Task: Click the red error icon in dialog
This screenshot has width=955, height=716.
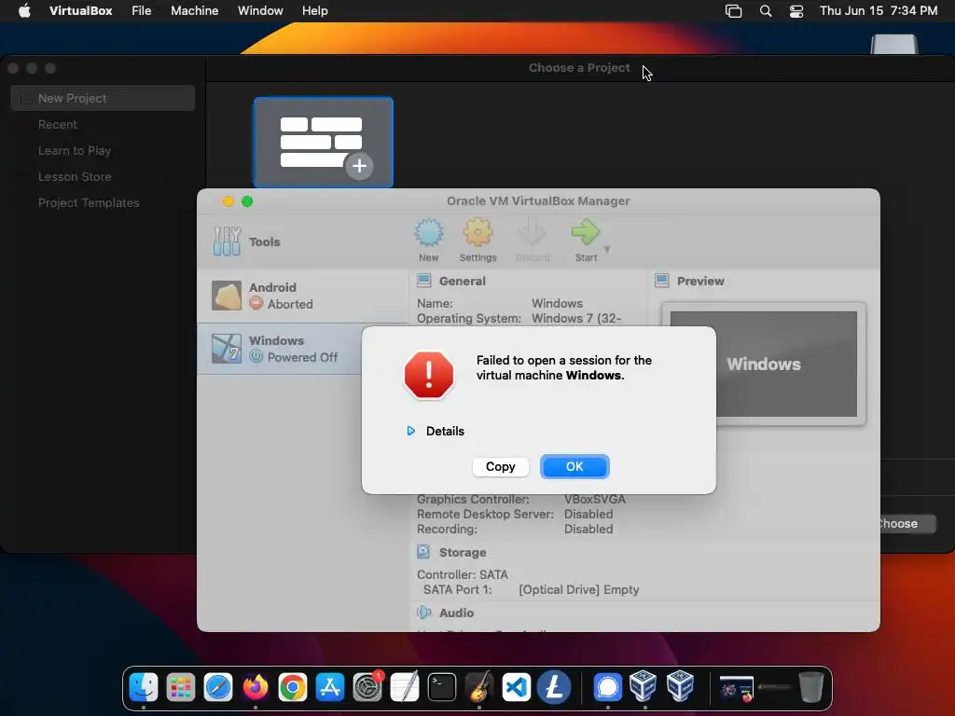Action: [x=429, y=375]
